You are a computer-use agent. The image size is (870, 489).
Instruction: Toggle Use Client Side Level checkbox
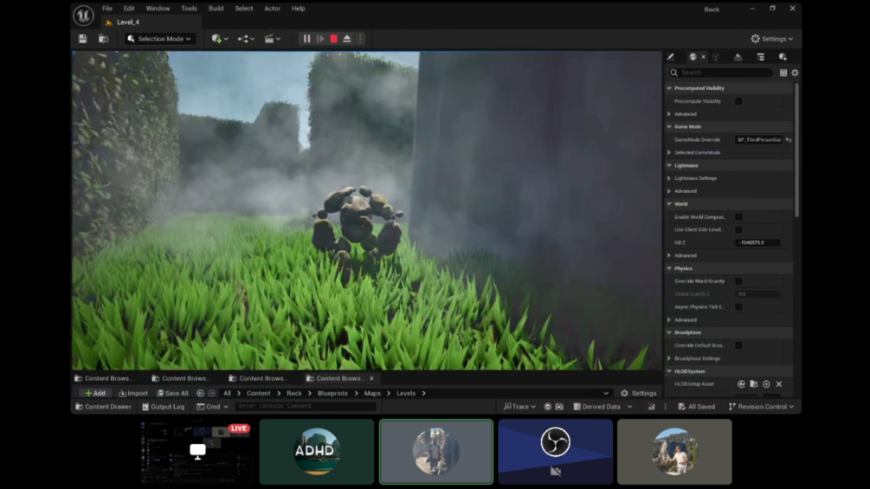pos(738,229)
